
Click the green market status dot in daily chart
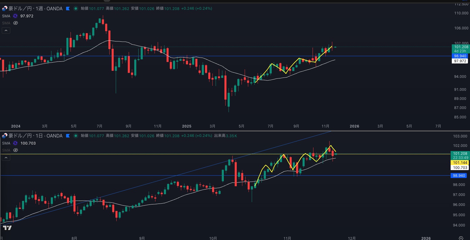click(75, 136)
